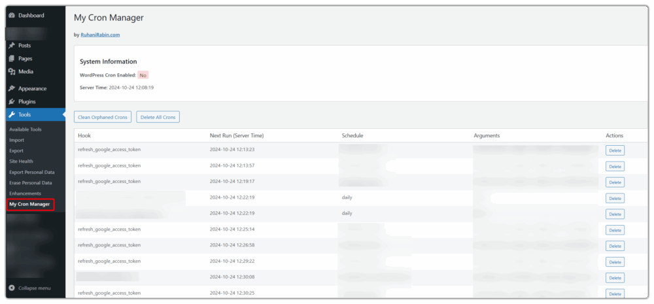
Task: Click the Appearance paintbrush icon
Action: [12, 89]
